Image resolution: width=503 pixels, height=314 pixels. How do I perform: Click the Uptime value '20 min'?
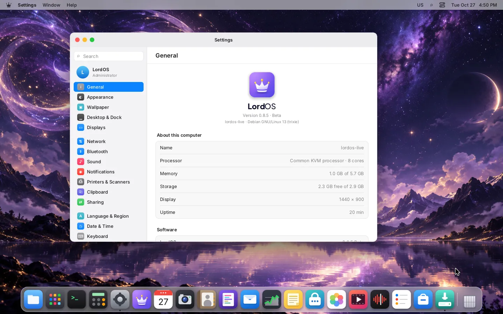pos(356,212)
